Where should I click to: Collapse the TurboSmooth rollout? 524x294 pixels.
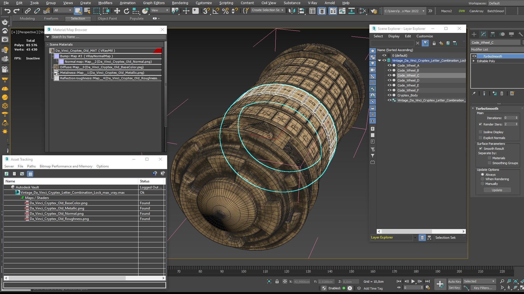[x=473, y=108]
